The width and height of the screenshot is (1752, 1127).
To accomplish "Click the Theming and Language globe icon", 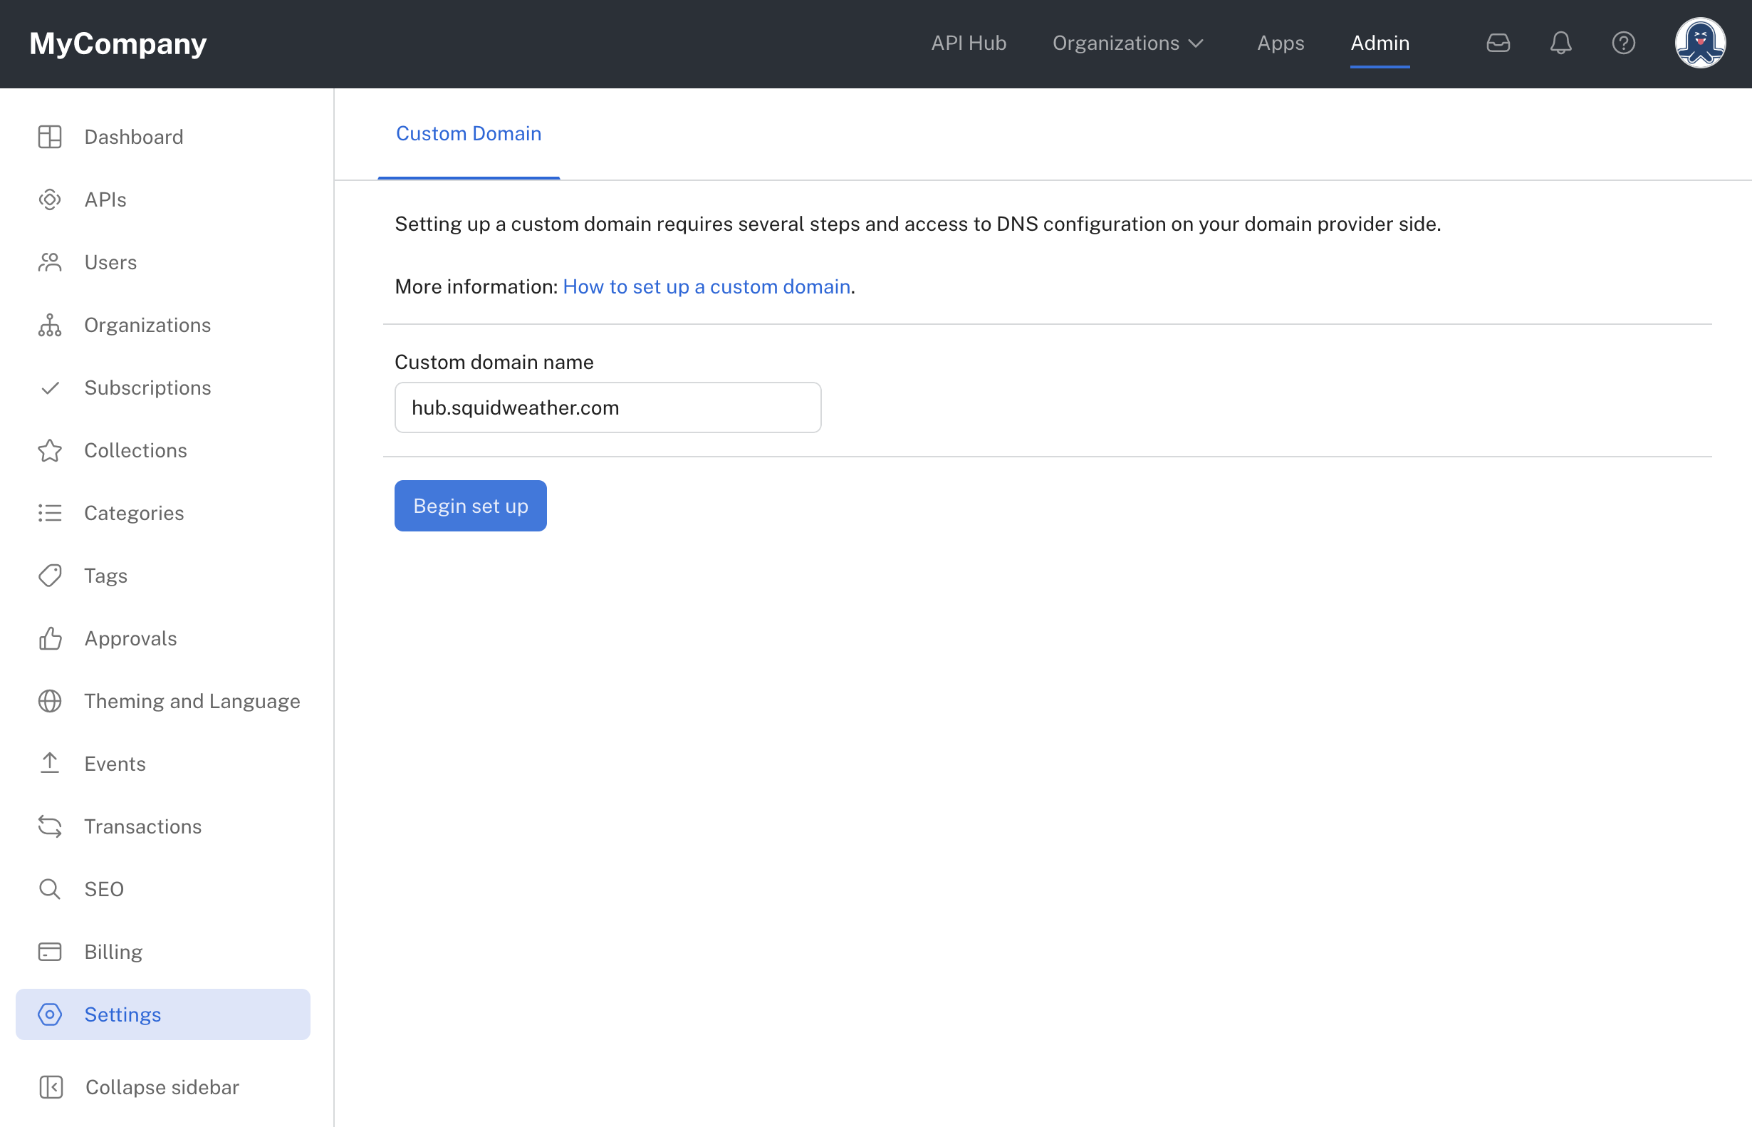I will click(x=50, y=701).
